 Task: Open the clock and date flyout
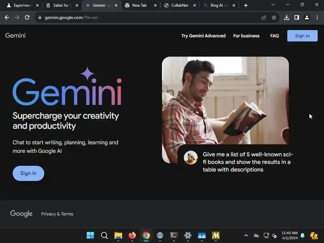(290, 235)
